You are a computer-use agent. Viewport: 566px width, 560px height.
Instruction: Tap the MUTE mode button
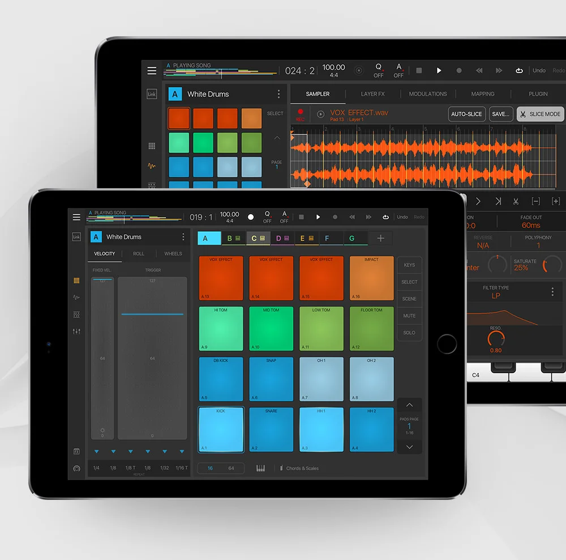409,316
